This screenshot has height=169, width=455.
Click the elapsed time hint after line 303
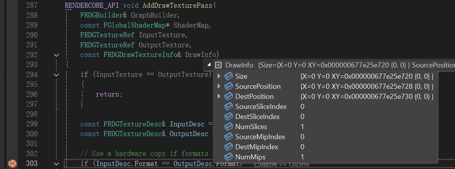281,165
